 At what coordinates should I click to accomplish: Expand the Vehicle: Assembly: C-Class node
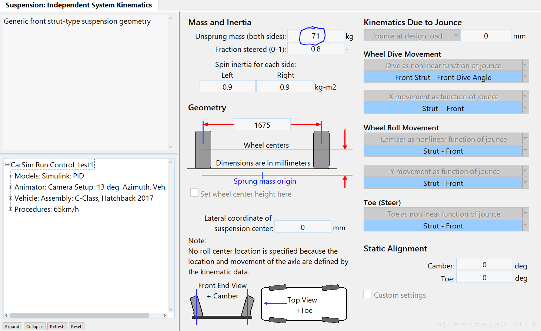pyautogui.click(x=11, y=198)
